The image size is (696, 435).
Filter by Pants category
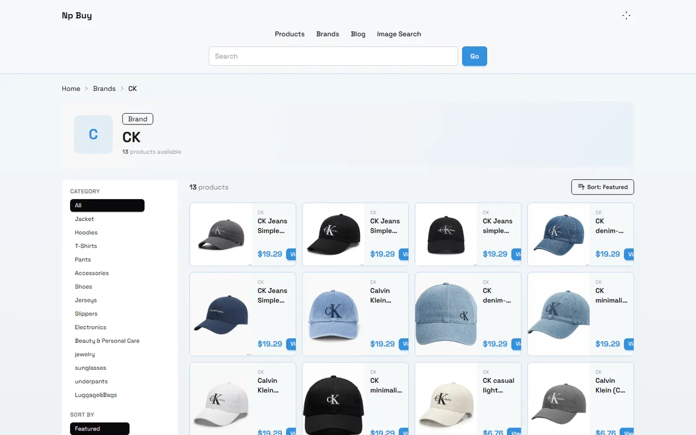(x=83, y=260)
